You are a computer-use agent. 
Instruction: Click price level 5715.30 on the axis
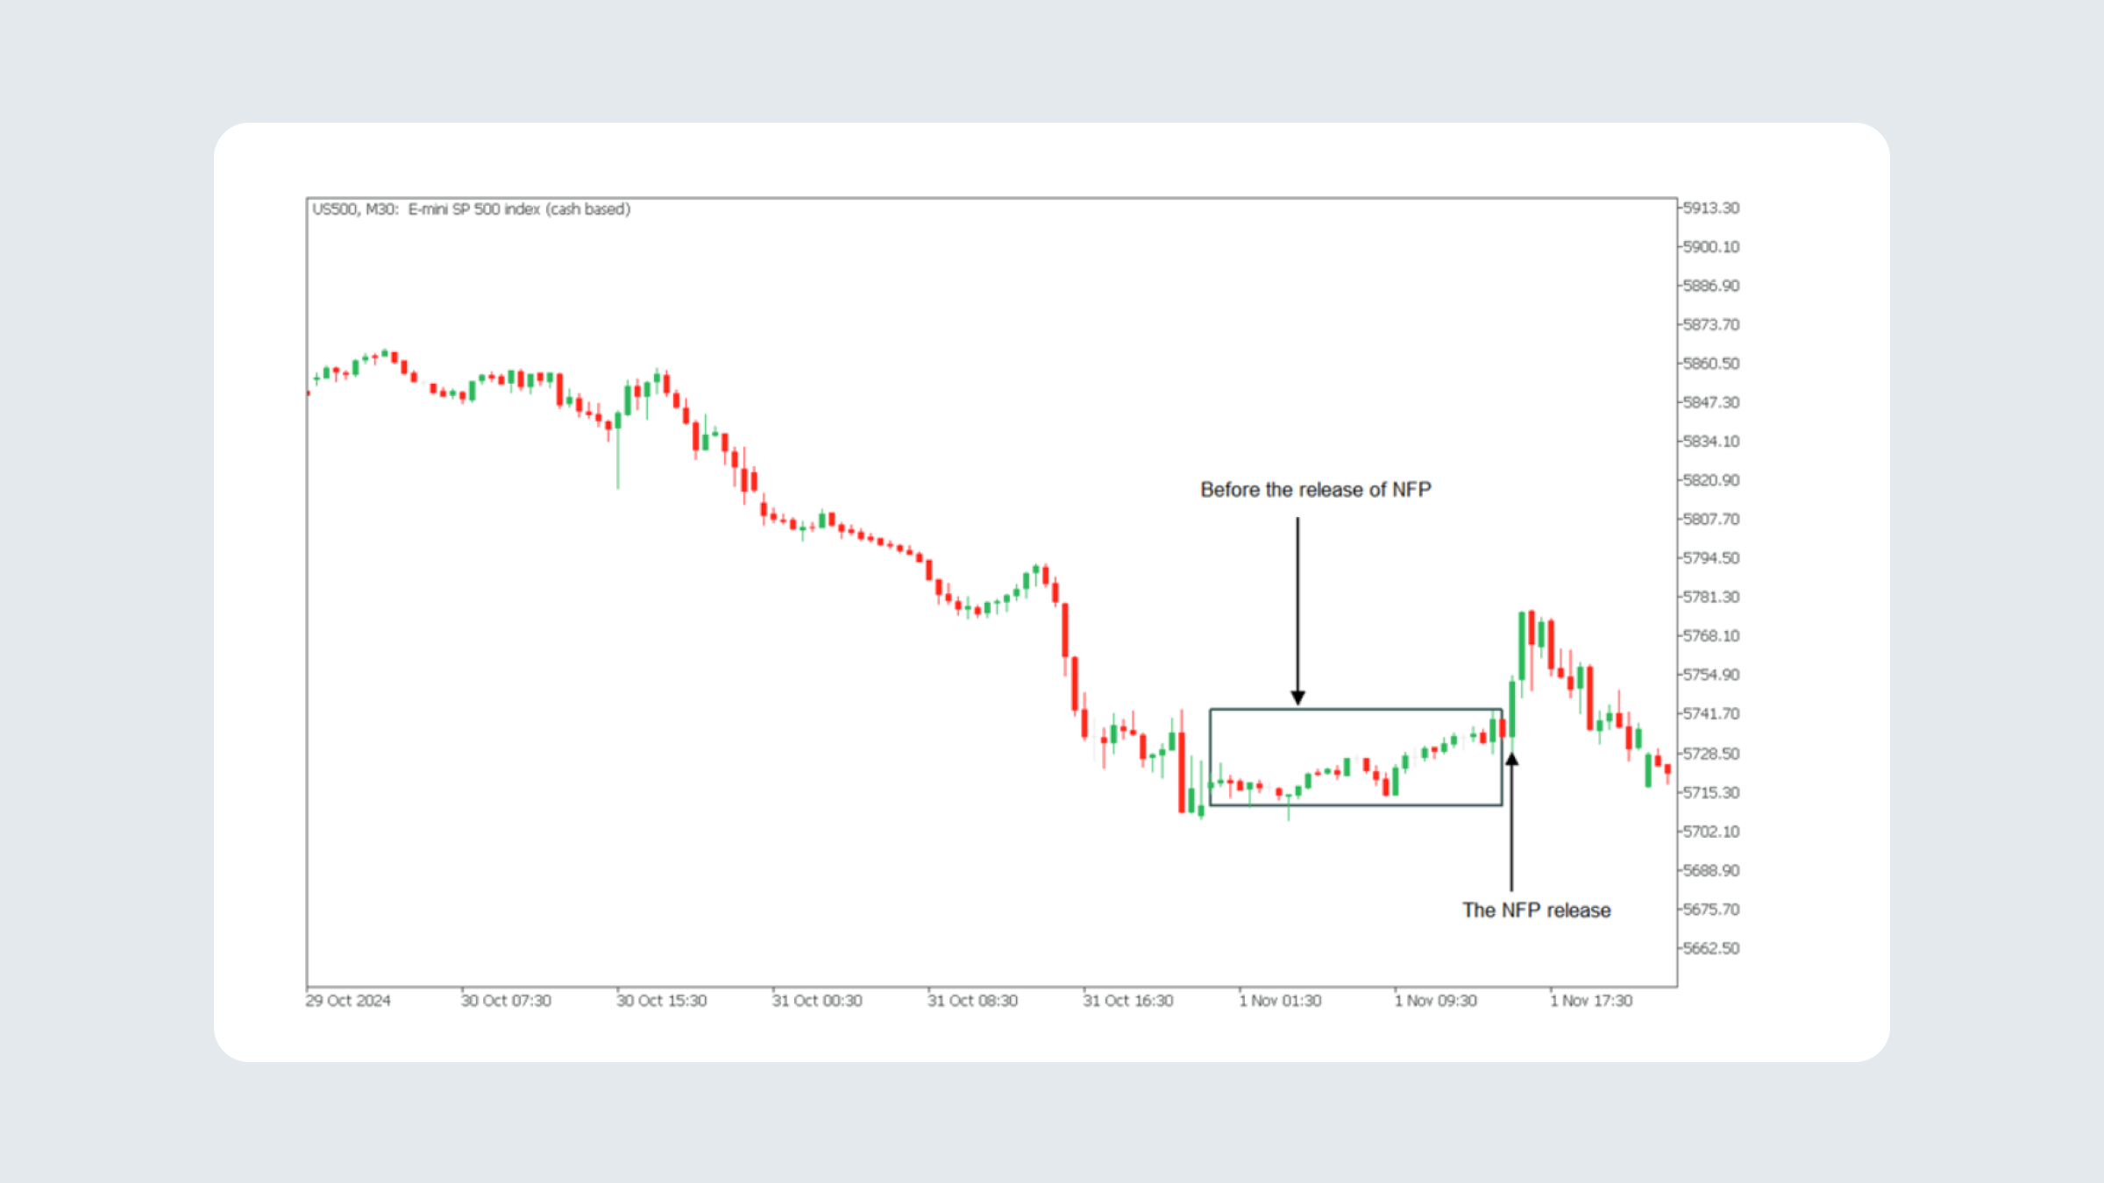click(x=1711, y=793)
